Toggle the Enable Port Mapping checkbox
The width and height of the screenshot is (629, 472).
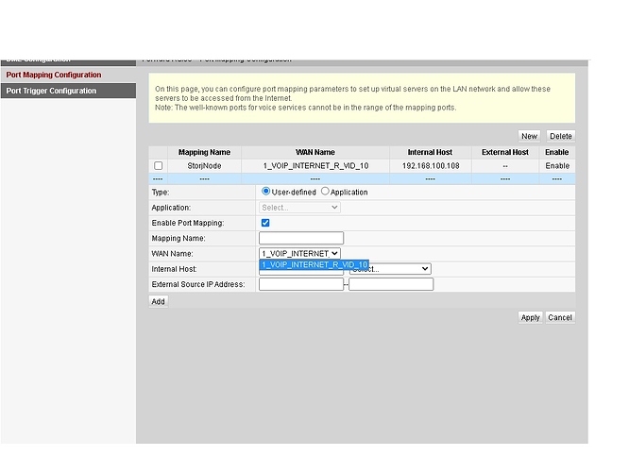pyautogui.click(x=265, y=223)
